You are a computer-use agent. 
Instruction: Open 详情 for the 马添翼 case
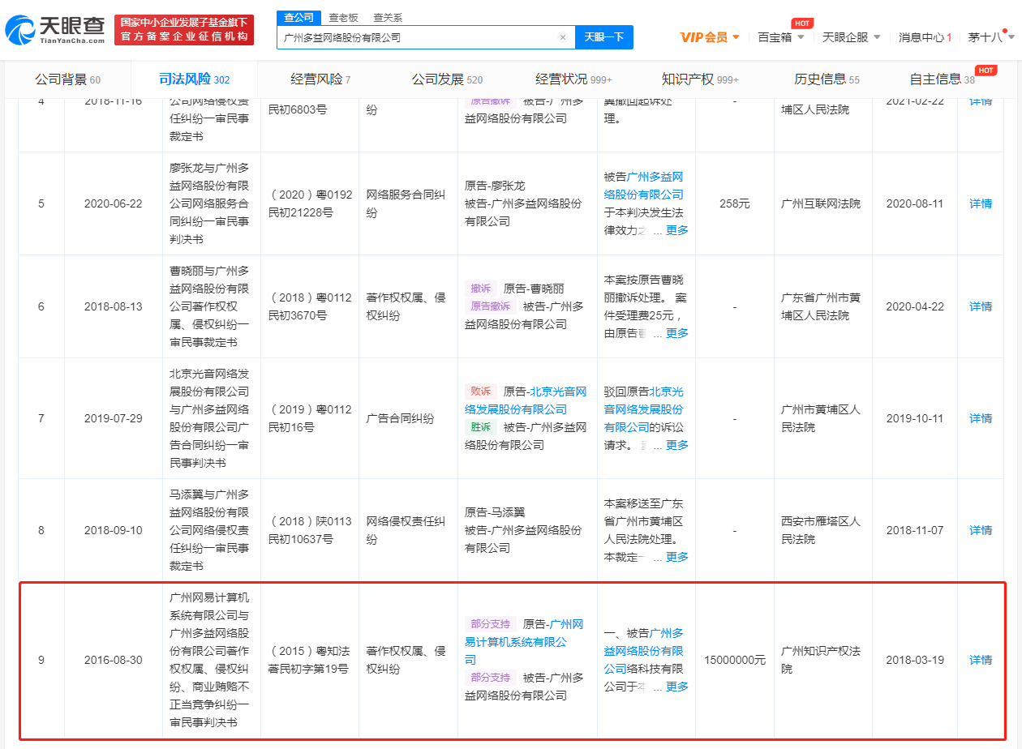pyautogui.click(x=981, y=530)
